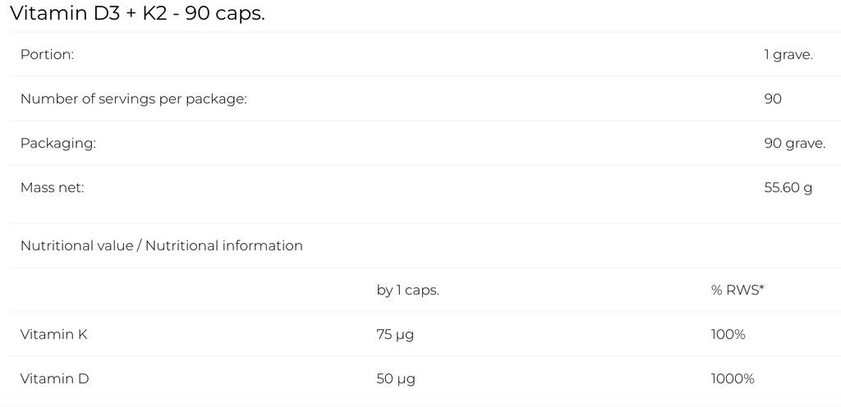841x407 pixels.
Task: Click the '75 µg' amount
Action: 396,335
